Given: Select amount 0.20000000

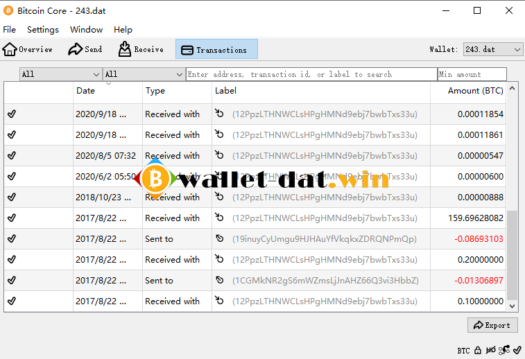Looking at the screenshot, I should [481, 260].
